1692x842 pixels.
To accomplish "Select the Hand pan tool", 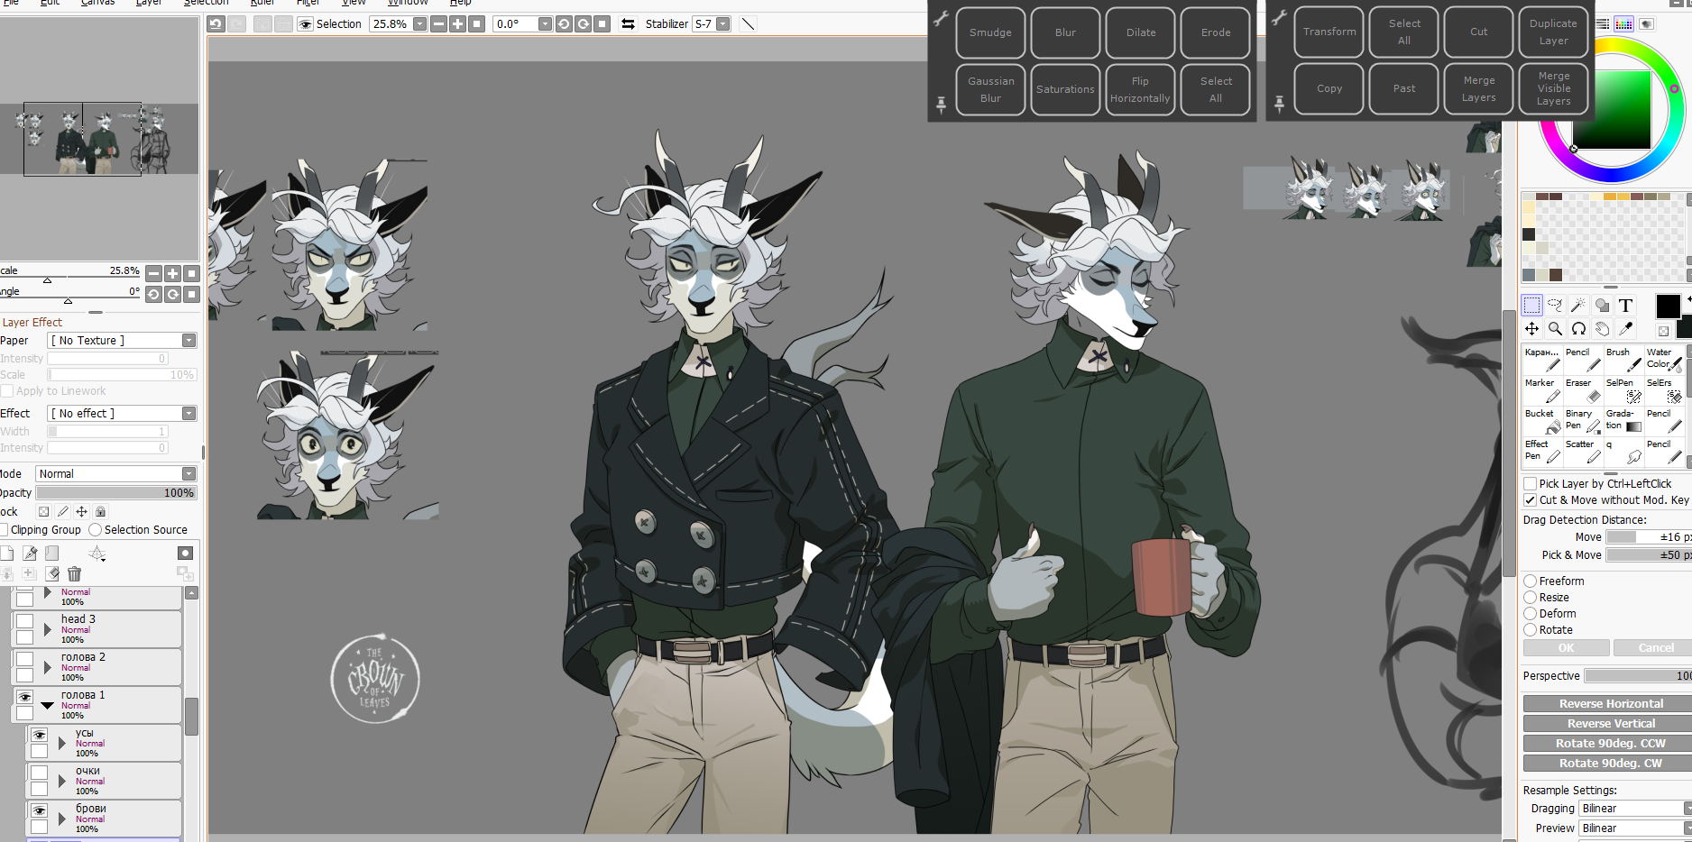I will (1602, 329).
